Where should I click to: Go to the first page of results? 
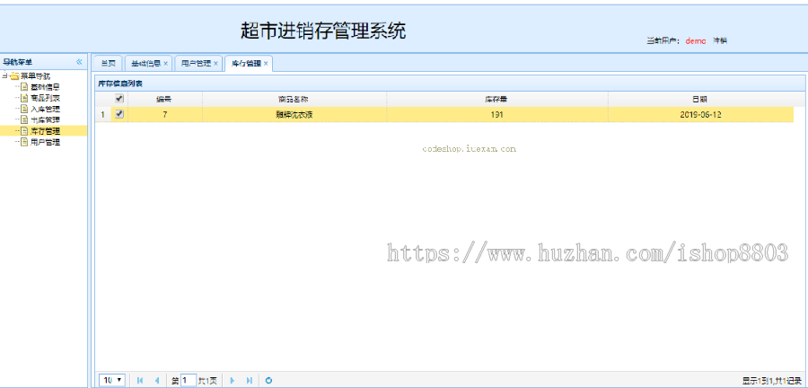coord(140,381)
